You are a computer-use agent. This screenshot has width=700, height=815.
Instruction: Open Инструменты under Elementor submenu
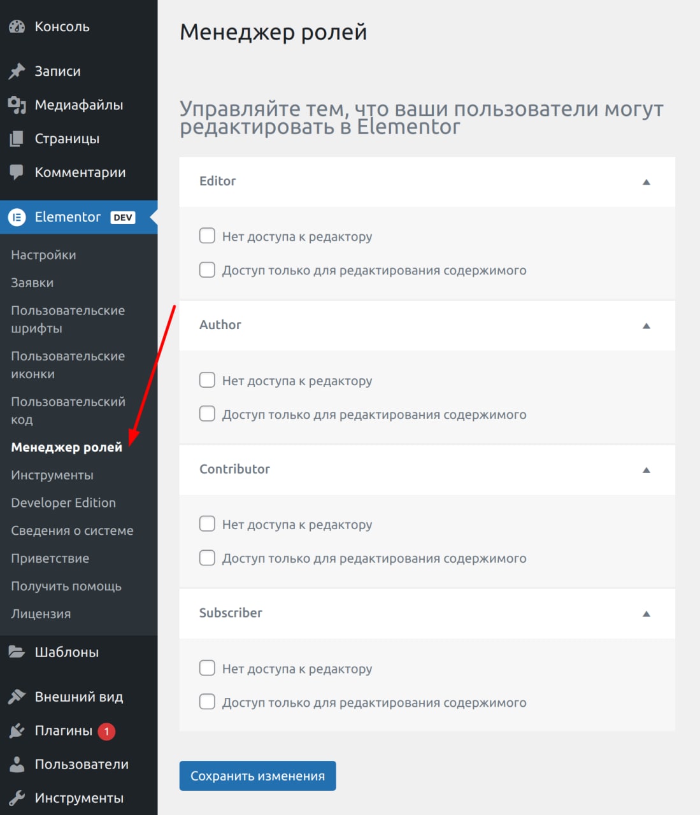pyautogui.click(x=52, y=475)
